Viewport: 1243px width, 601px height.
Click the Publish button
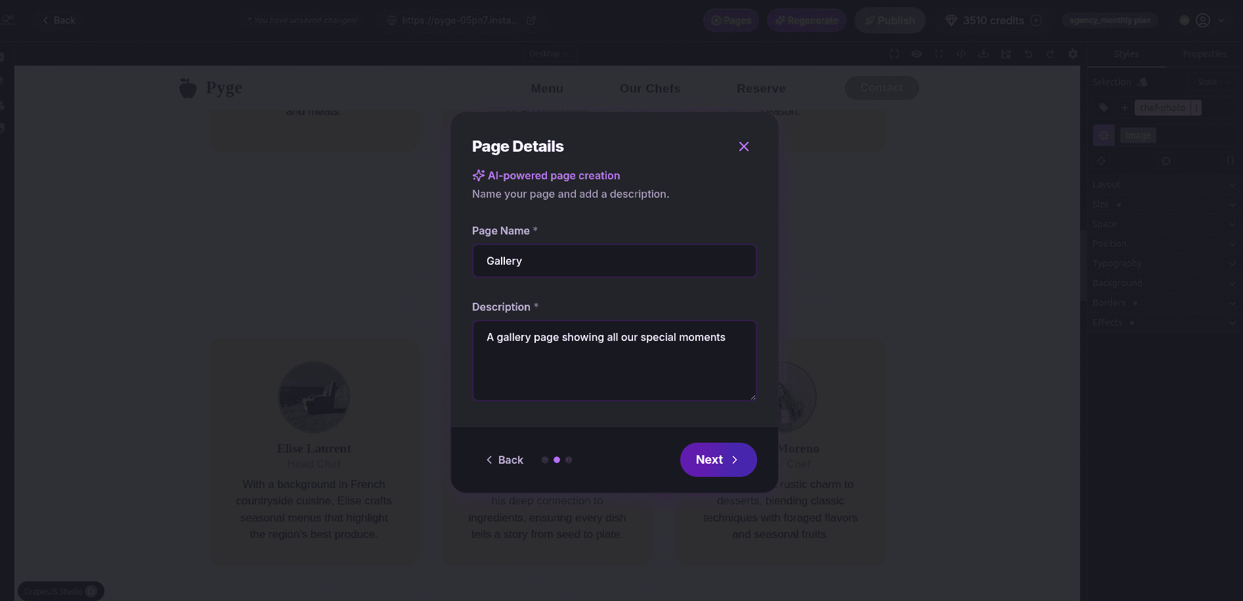point(890,20)
